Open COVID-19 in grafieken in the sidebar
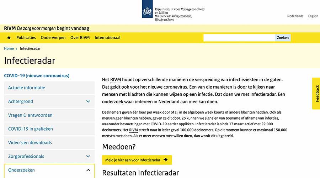 pos(49,129)
